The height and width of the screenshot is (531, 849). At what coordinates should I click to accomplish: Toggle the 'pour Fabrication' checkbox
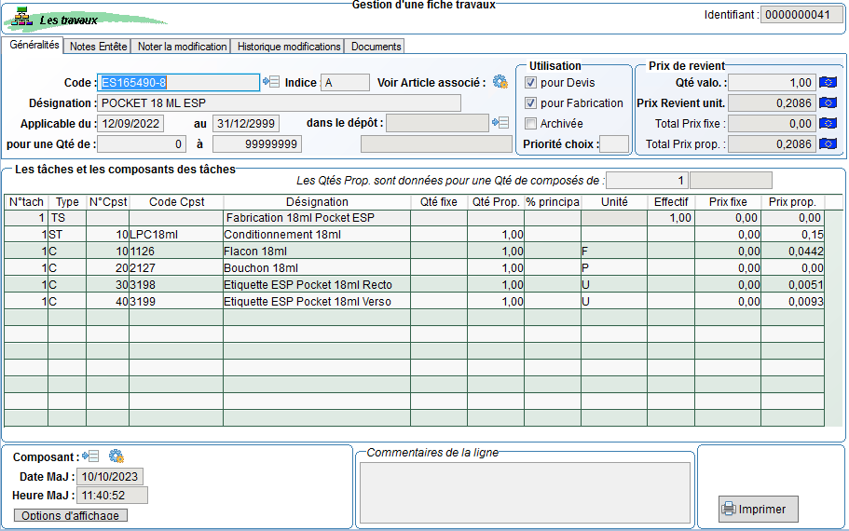pyautogui.click(x=531, y=103)
